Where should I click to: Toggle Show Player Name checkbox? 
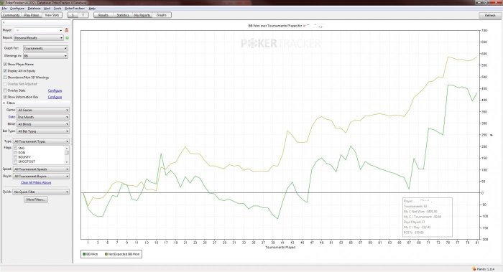[5, 65]
